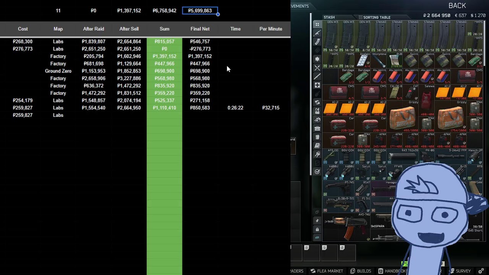Filter stash by magazines icon

(x=317, y=42)
